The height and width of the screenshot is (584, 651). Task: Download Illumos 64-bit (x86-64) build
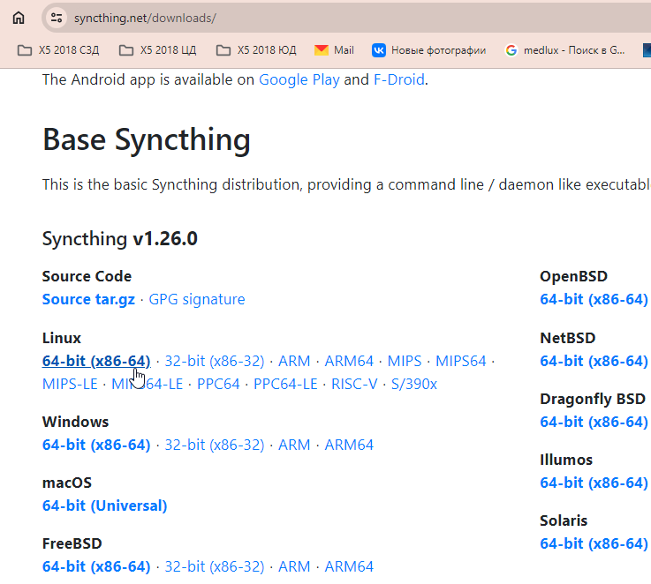click(x=594, y=483)
